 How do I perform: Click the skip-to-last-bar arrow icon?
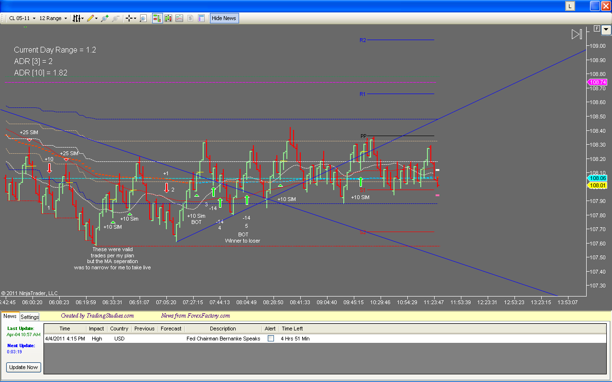pyautogui.click(x=577, y=34)
